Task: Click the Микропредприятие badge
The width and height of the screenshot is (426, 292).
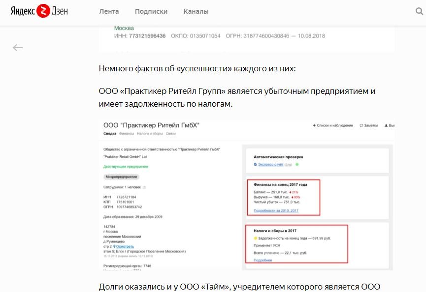Action: [x=121, y=176]
